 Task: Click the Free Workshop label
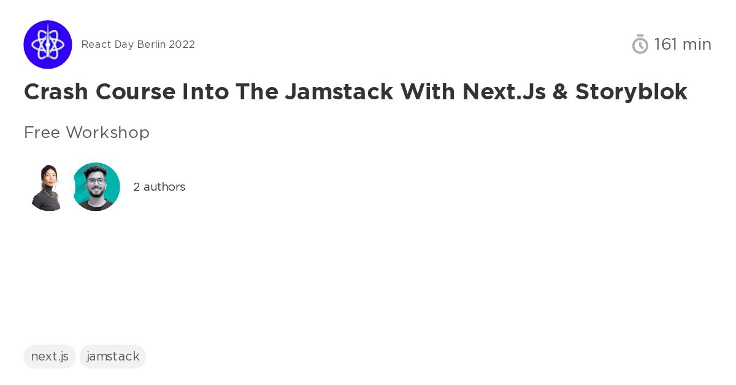click(86, 132)
